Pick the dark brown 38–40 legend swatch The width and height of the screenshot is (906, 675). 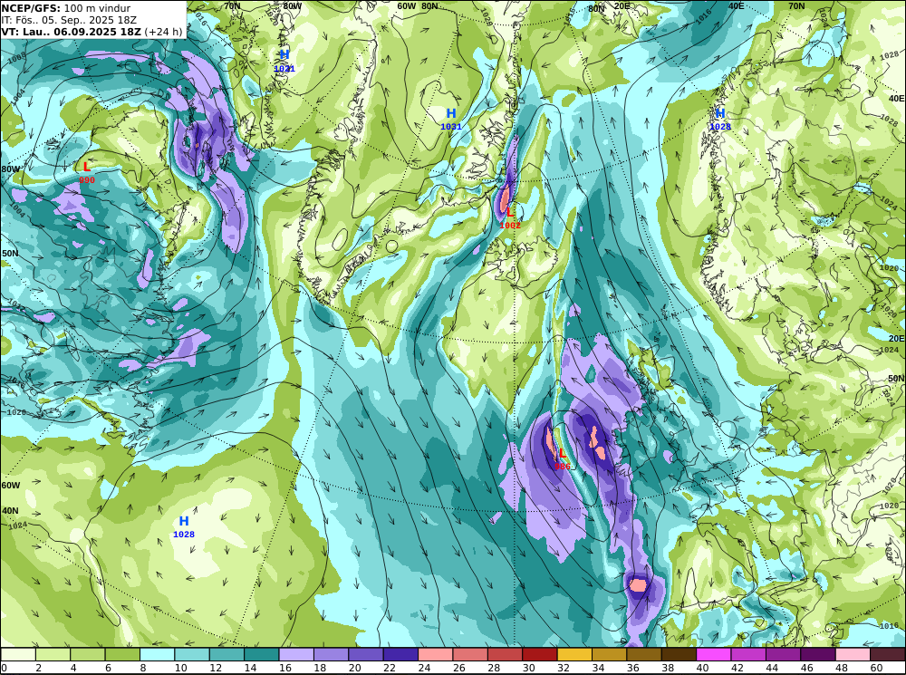coord(679,654)
